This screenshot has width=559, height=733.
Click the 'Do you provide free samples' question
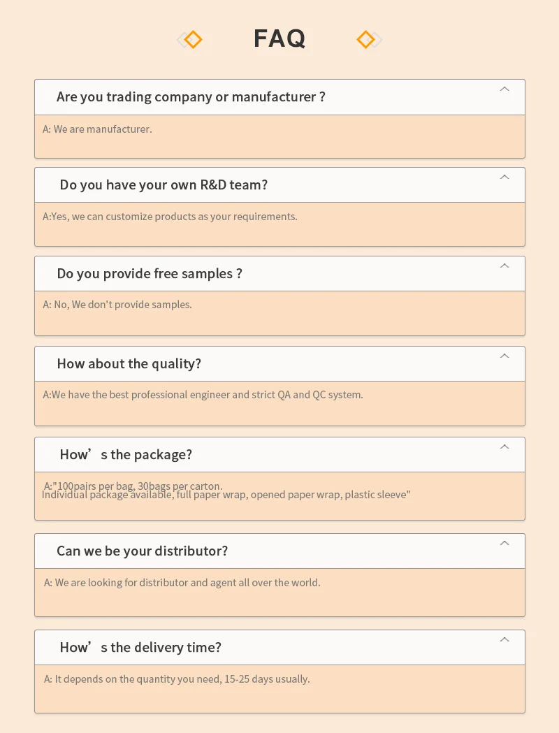[x=150, y=274]
